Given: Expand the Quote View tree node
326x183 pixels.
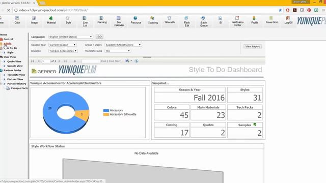Looking at the screenshot, I should (x=5, y=62).
